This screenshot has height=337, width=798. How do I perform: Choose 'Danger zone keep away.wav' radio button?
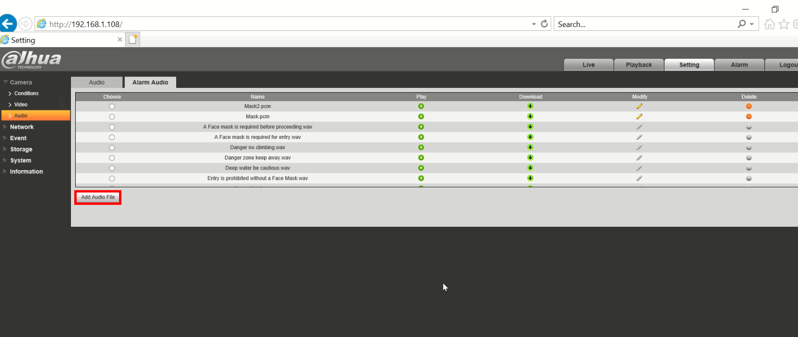coord(112,158)
